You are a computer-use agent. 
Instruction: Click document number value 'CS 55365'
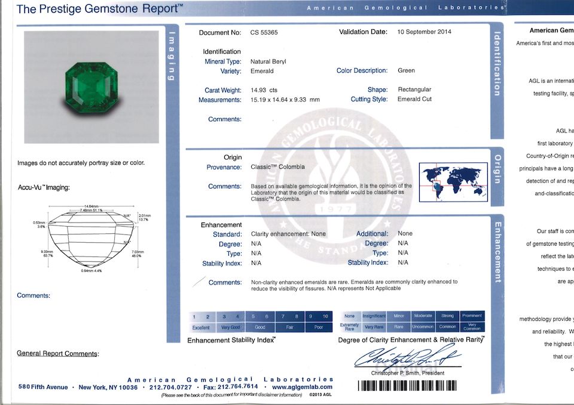[264, 32]
